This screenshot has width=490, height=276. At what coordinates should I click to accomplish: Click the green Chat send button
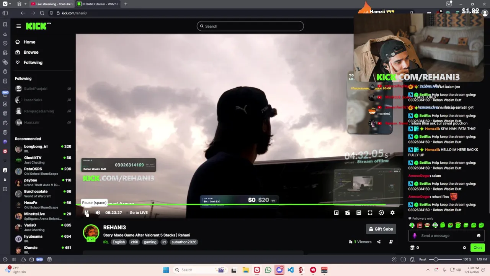pyautogui.click(x=478, y=248)
